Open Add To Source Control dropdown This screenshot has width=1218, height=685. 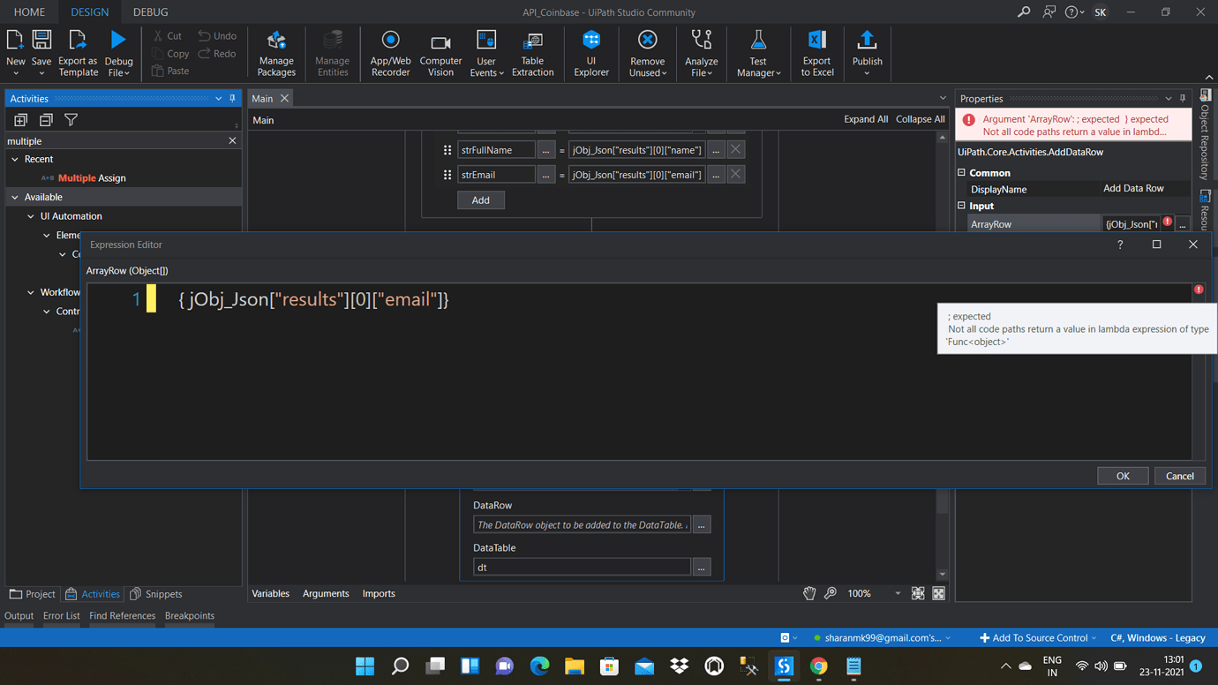[1037, 638]
